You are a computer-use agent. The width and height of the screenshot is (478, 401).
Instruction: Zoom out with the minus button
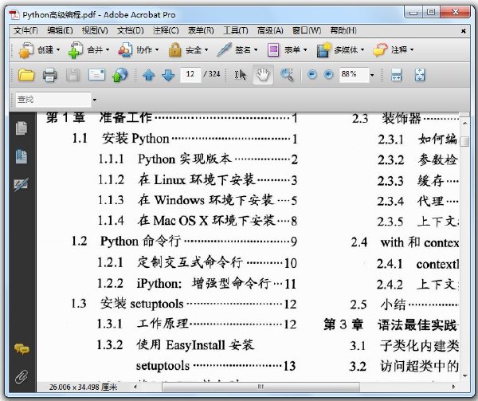pos(312,74)
